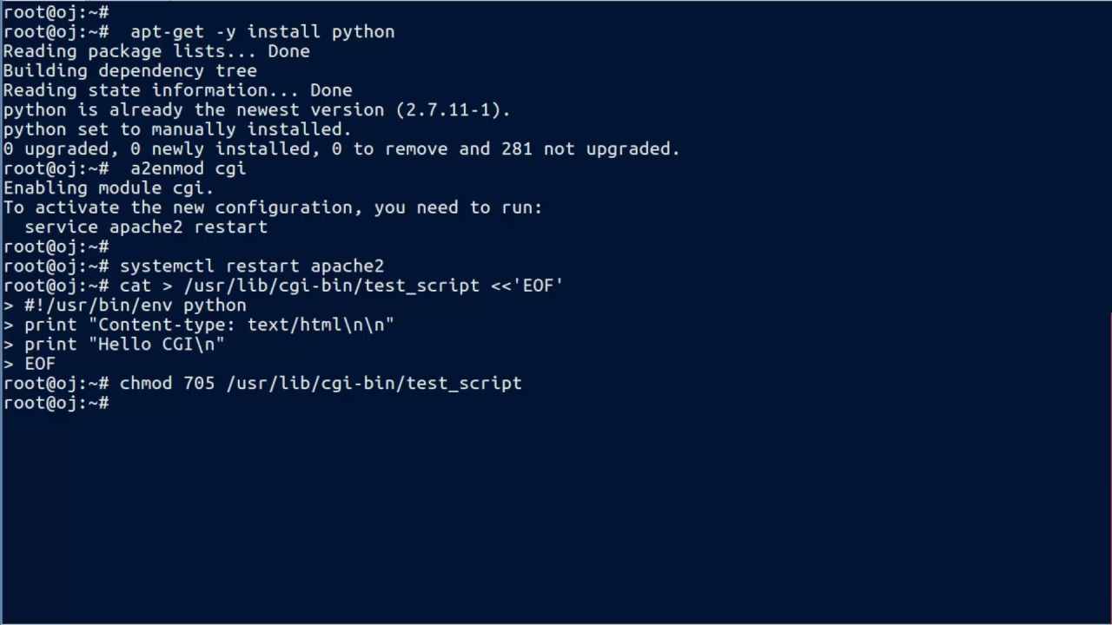
Task: Click the 'Building dependency tree' output line
Action: point(129,71)
